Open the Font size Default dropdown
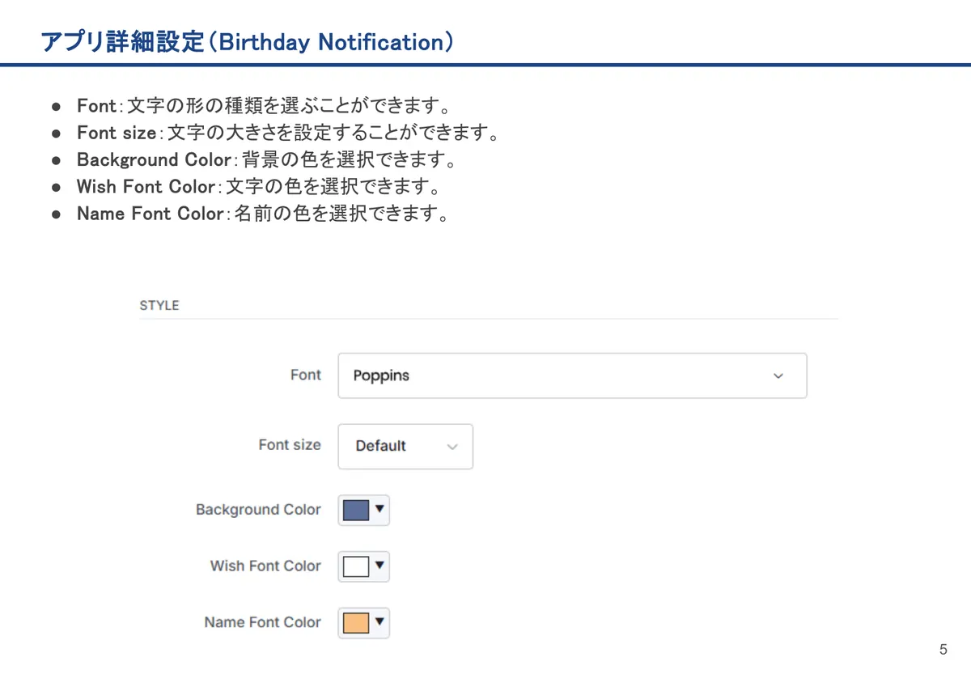 click(x=405, y=446)
